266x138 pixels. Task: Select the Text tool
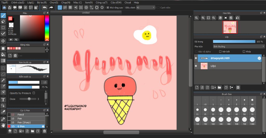pyautogui.click(x=3, y=100)
